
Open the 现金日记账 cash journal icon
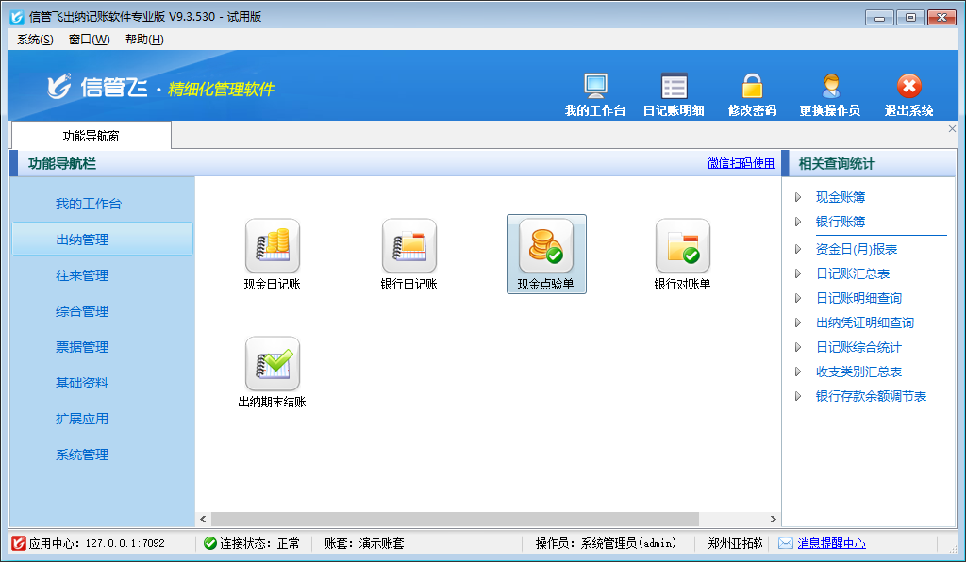272,246
